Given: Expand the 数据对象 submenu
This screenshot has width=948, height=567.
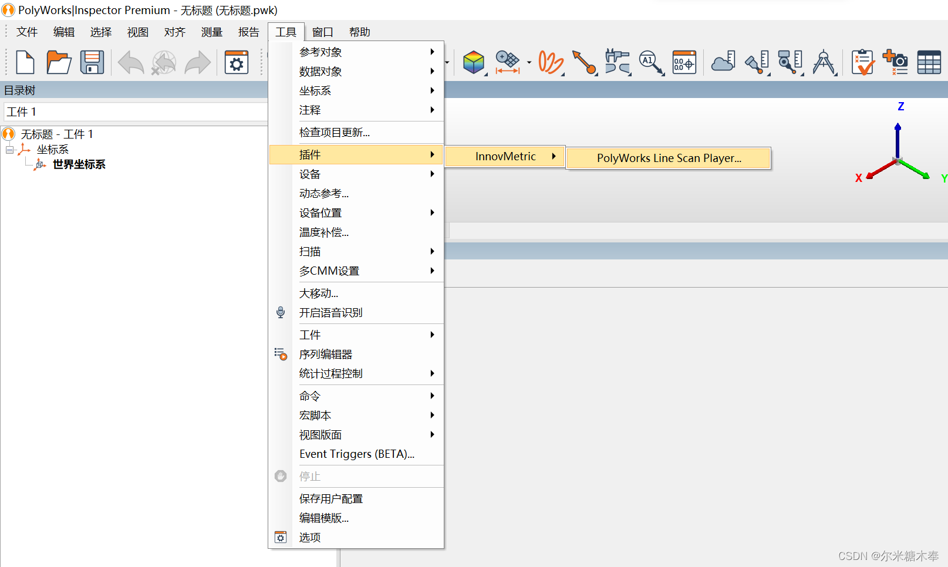Looking at the screenshot, I should (x=356, y=71).
